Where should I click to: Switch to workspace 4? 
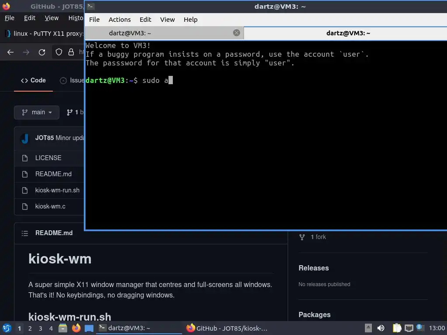(51, 328)
